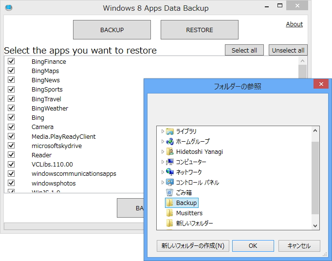Click the ごみ箱 recycle bin icon
This screenshot has height=261, width=332.
tap(170, 192)
